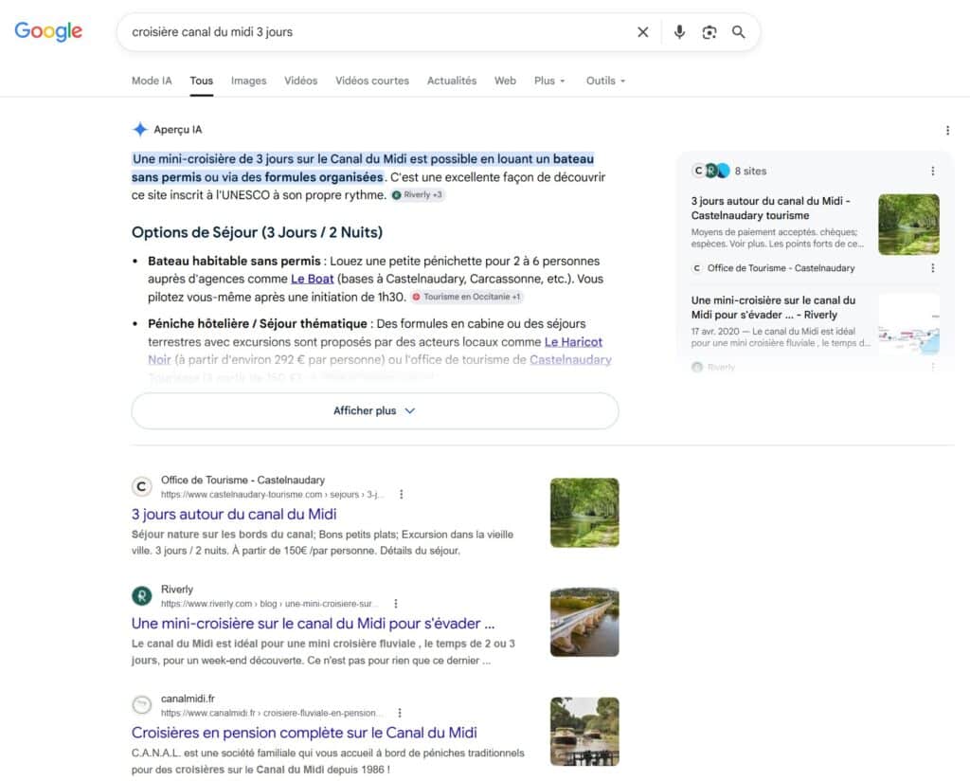Follow the Castelnaudary tourism office link

point(569,360)
